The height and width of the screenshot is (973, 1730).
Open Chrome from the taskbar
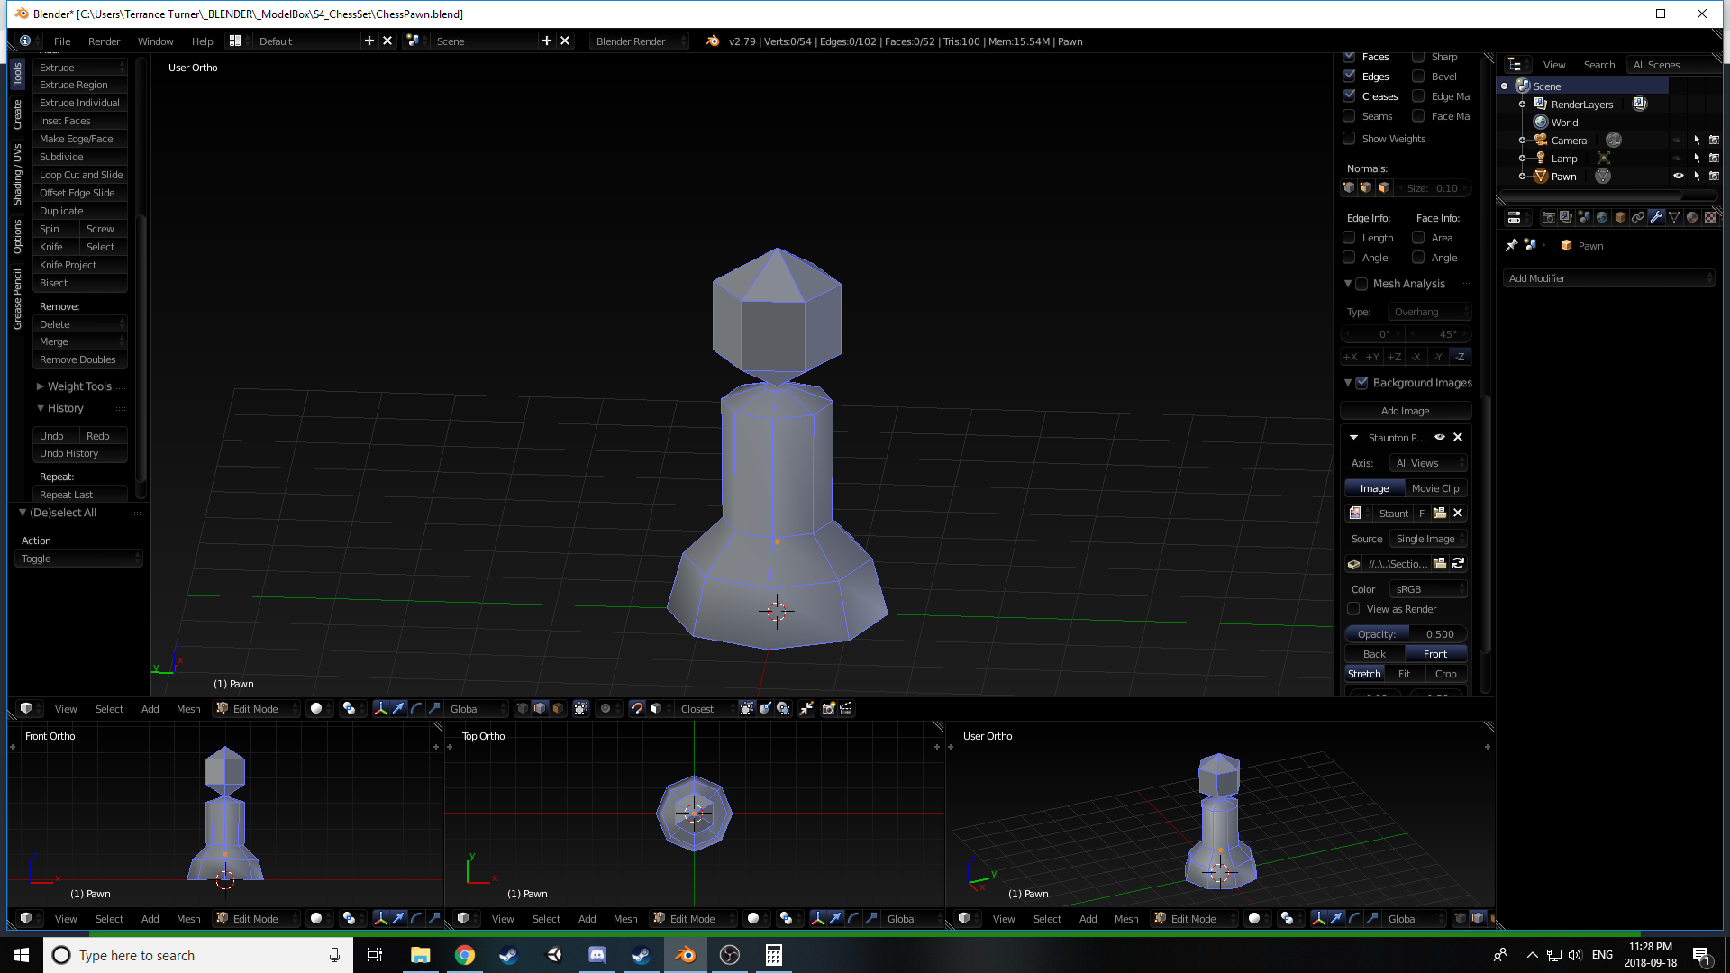click(465, 955)
